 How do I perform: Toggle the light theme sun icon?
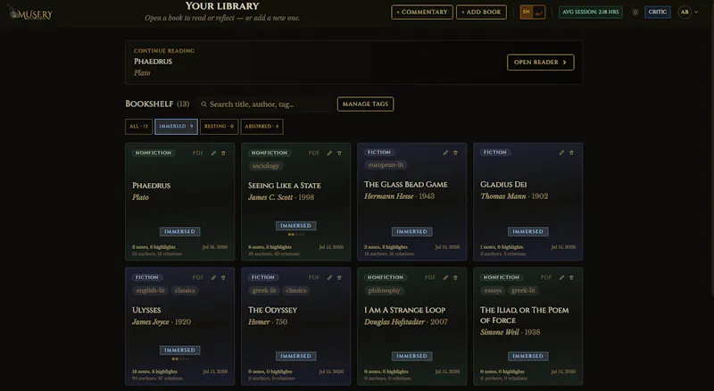(635, 12)
